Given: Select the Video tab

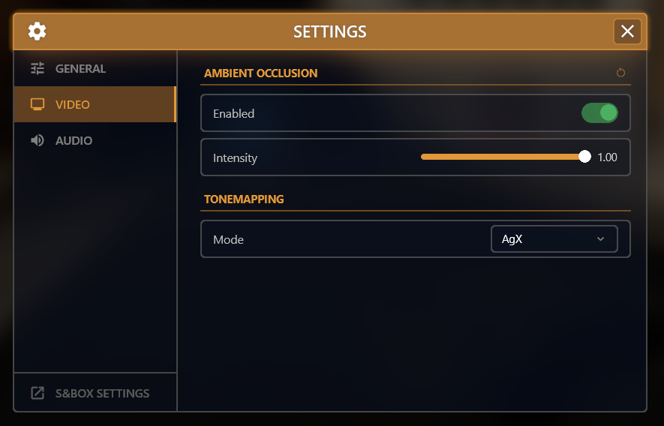Looking at the screenshot, I should 73,105.
